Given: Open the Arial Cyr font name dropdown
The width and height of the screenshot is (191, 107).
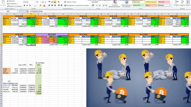Looking at the screenshot, I should coord(36,2).
